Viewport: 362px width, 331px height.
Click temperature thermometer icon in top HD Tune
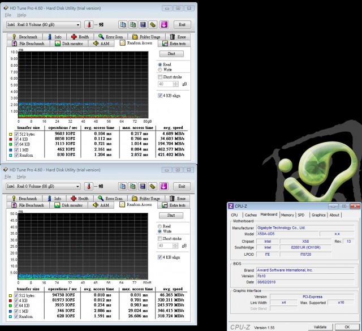89,24
